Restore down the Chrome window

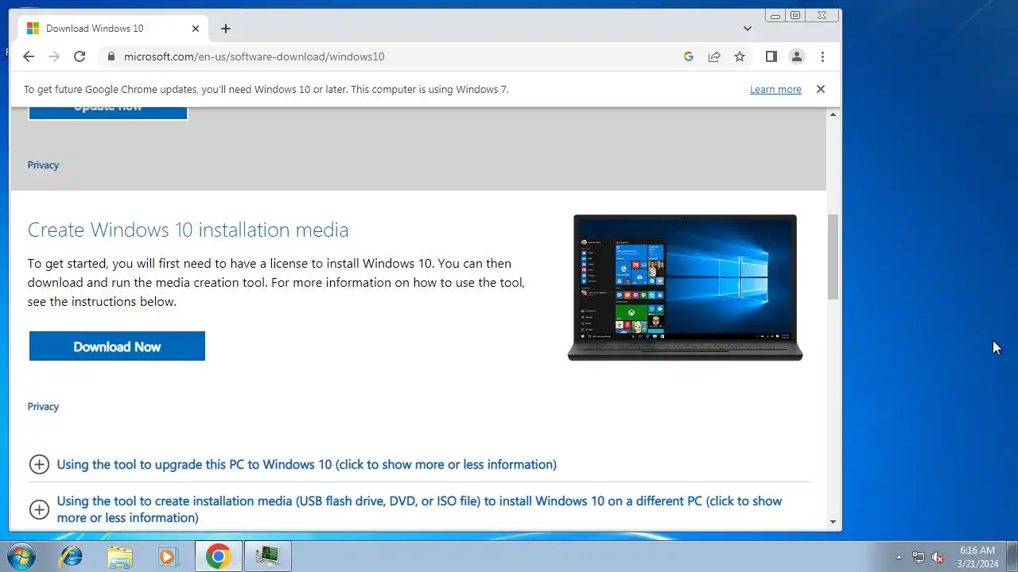pos(795,15)
